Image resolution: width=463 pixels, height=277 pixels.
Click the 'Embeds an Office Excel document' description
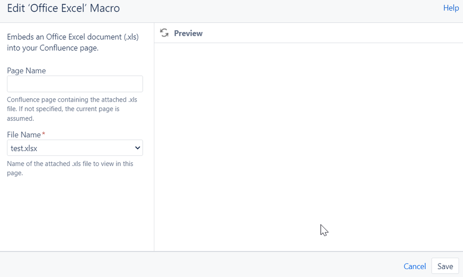click(x=73, y=42)
